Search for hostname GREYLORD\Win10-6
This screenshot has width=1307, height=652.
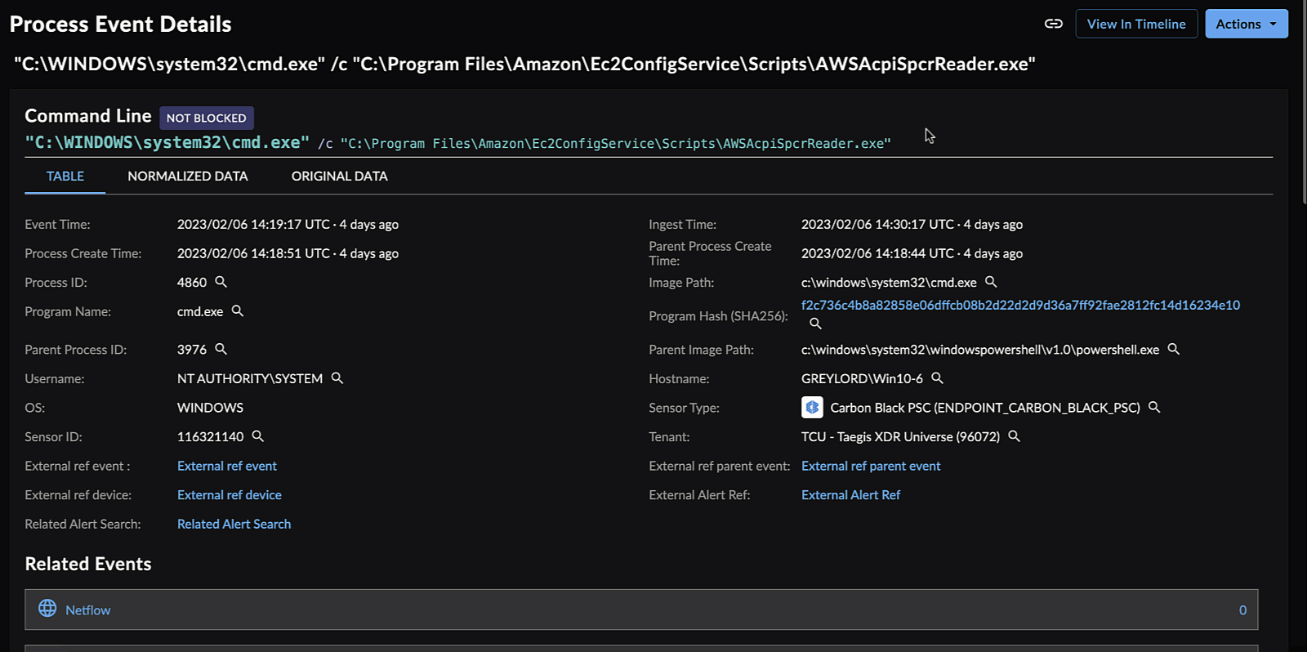[x=937, y=378]
